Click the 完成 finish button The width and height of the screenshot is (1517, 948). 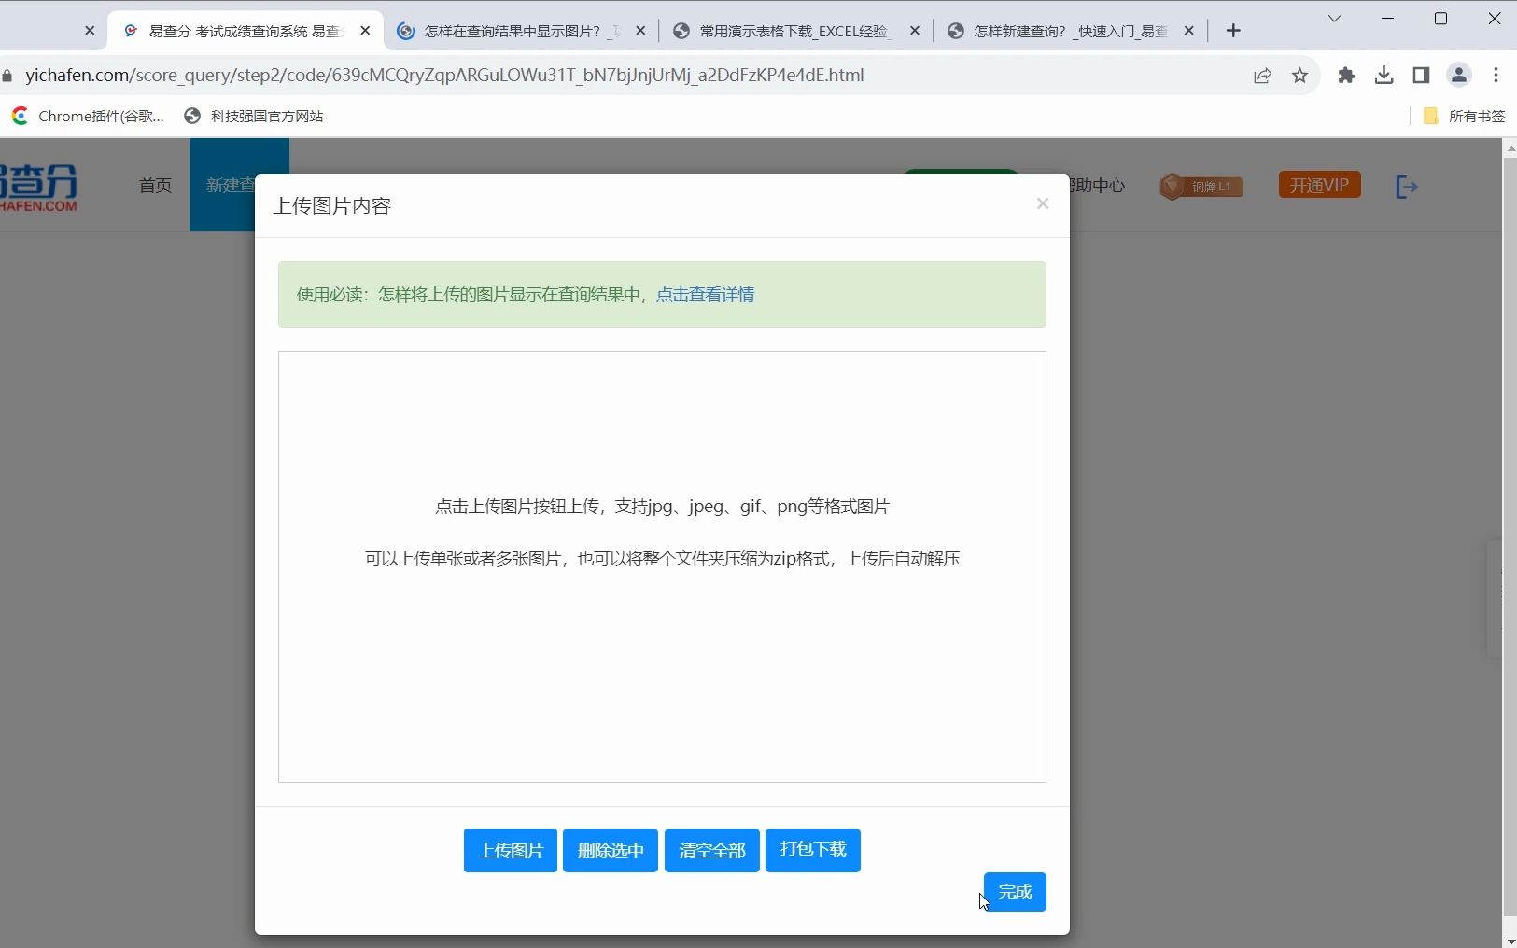tap(1015, 892)
